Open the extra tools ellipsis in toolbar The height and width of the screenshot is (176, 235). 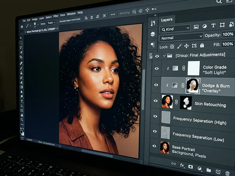pyautogui.click(x=22, y=124)
